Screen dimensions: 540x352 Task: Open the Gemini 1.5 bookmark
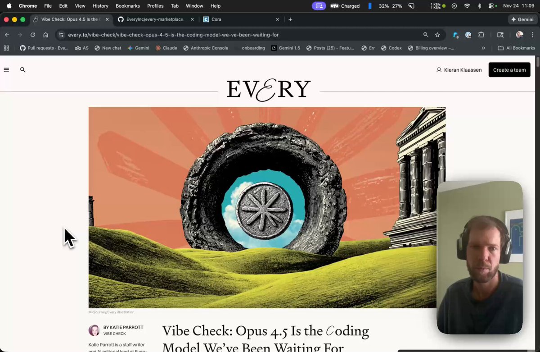[x=285, y=48]
